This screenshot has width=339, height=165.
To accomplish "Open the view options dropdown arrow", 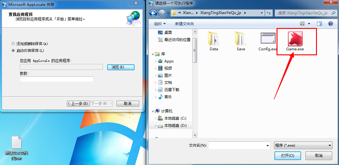I will coord(309,24).
